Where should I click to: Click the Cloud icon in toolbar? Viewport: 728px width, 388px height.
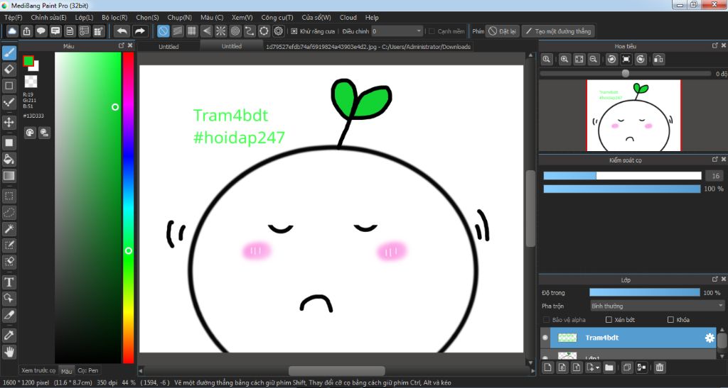[x=12, y=31]
